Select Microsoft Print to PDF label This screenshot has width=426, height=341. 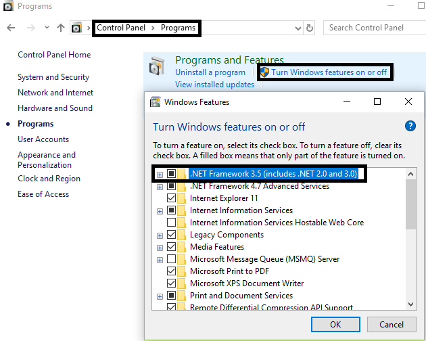point(230,271)
